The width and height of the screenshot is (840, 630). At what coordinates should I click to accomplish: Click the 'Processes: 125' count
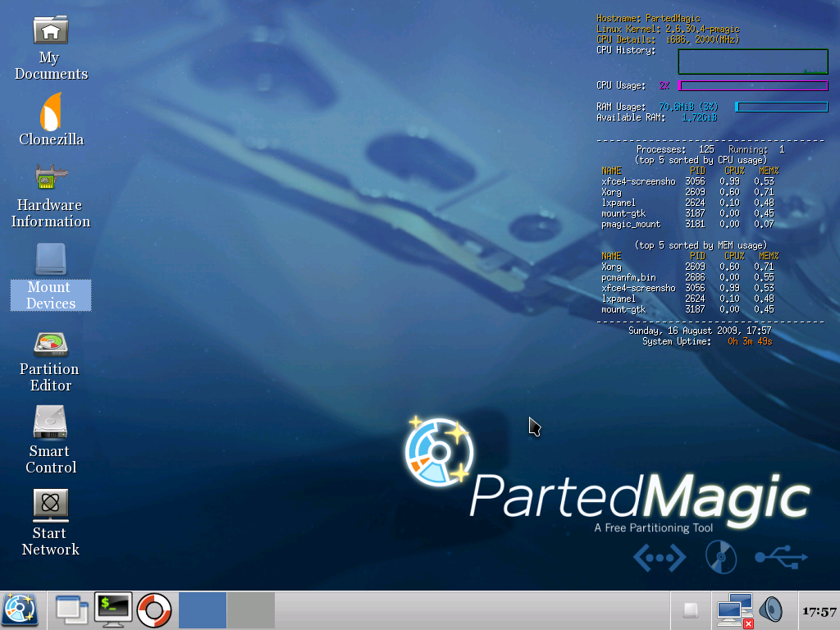pyautogui.click(x=675, y=149)
